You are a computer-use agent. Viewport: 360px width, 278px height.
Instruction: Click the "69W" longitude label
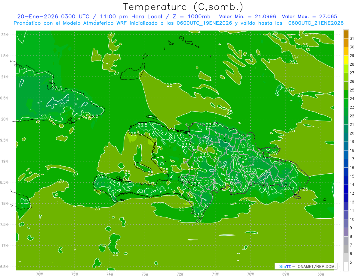click(286, 274)
